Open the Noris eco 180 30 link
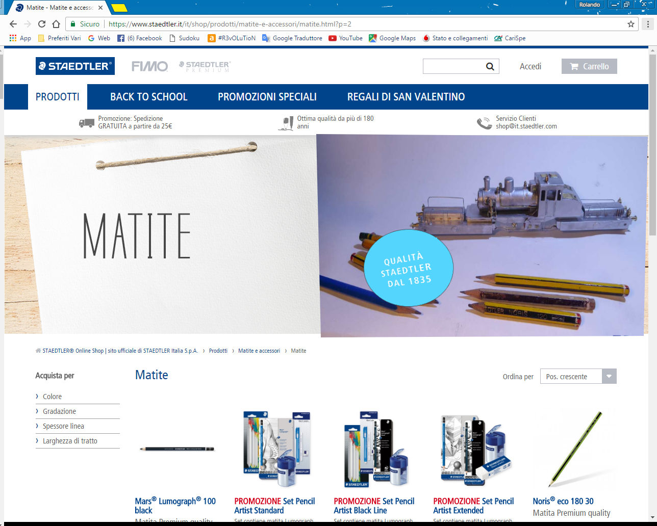Screen dimensions: 657x526 click(x=563, y=501)
